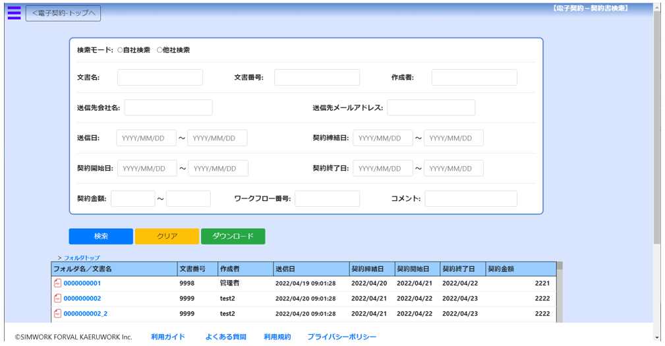665x346 pixels.
Task: Focus the 送信先メールアドレス input field
Action: point(431,107)
